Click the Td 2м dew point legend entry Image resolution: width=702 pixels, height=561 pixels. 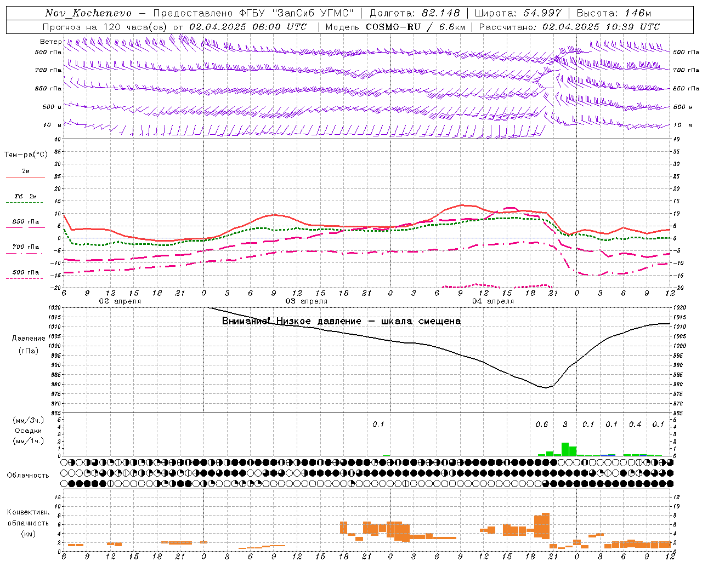coord(25,196)
